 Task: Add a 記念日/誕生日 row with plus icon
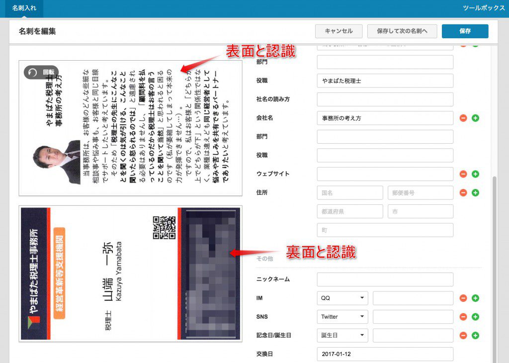click(x=475, y=335)
